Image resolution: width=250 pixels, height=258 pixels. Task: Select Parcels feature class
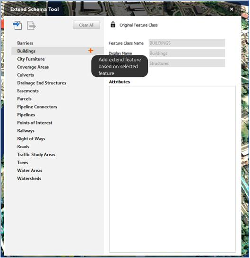click(24, 99)
